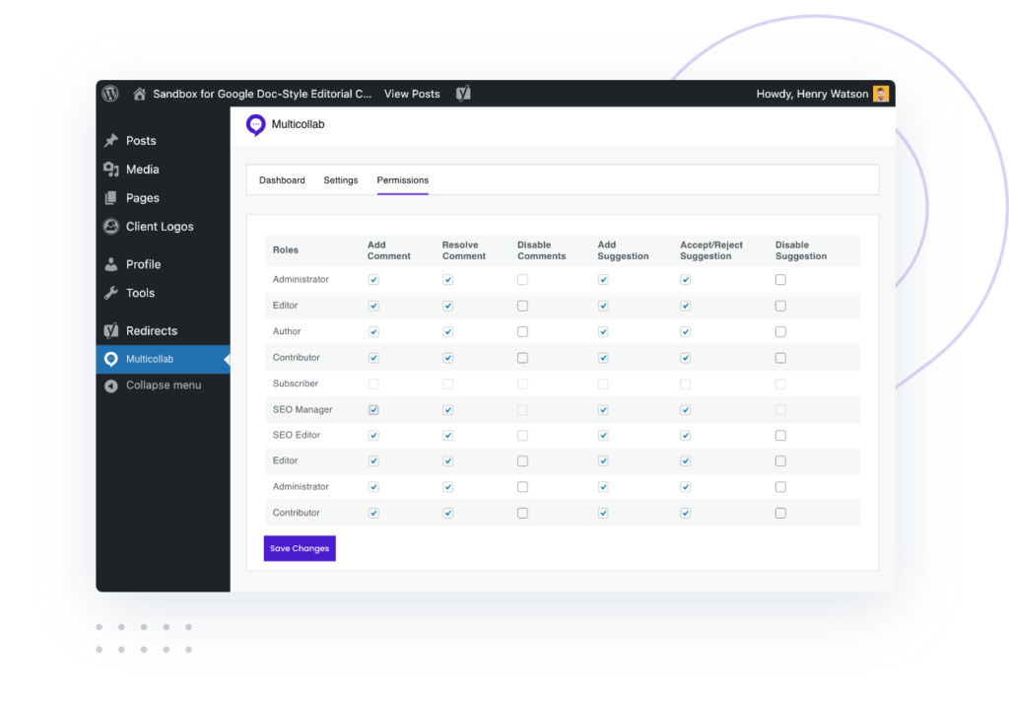Click the SEO Manager role name
This screenshot has height=704, width=1009.
pyautogui.click(x=302, y=409)
